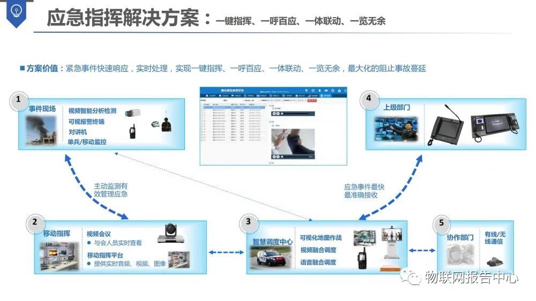Click the box surveillance camera in 事件现场
Screen dimensions: 536x301
(133, 112)
